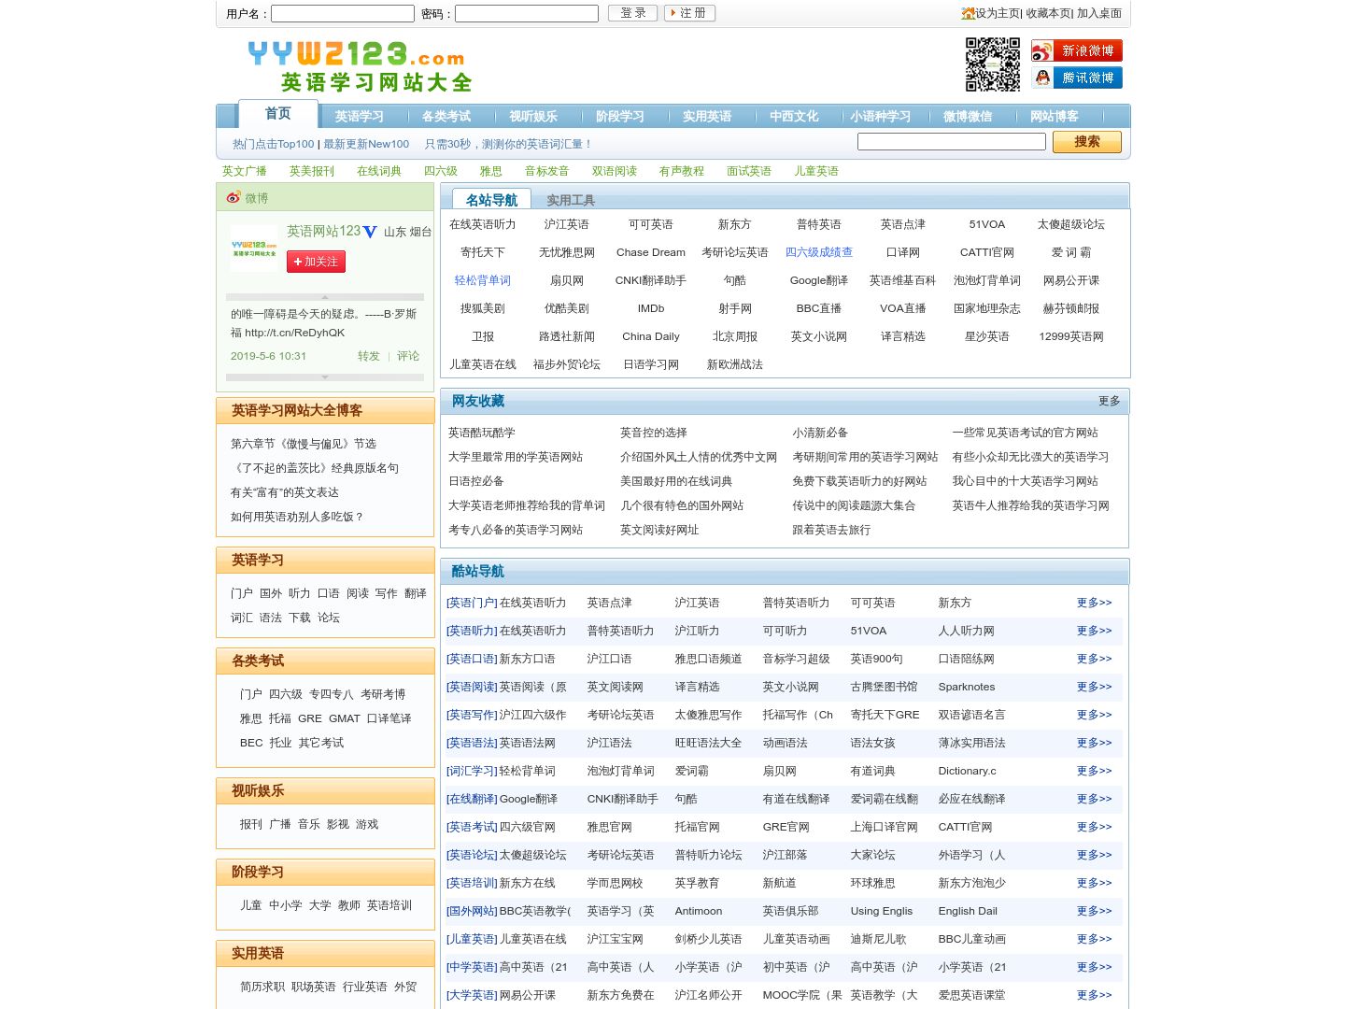Click 英文广播 in green category bar

245,171
